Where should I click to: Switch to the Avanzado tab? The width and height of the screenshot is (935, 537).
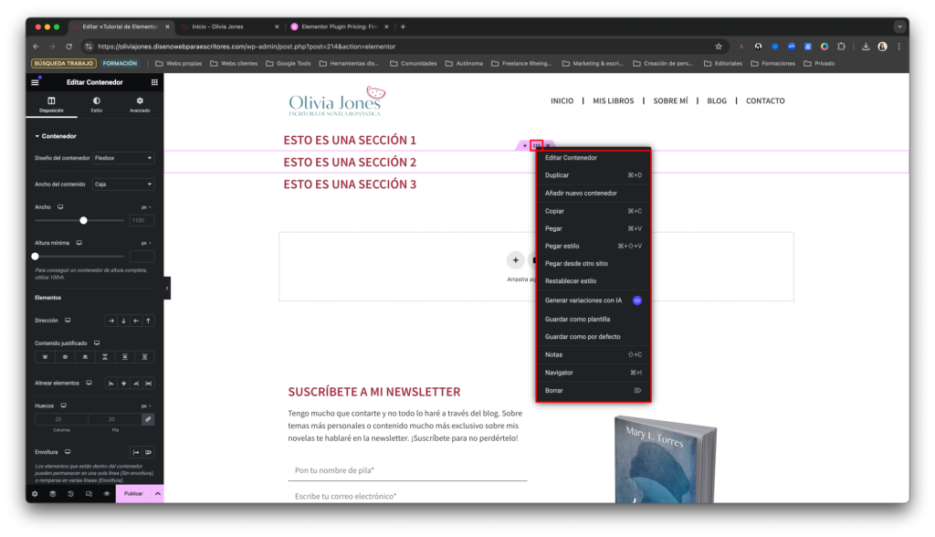[140, 104]
